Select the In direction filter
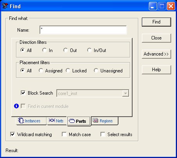The height and width of the screenshot is (158, 177). pos(45,50)
